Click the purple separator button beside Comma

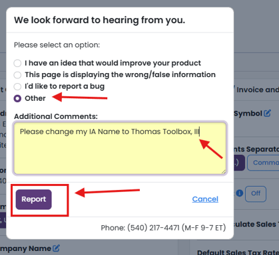point(239,163)
